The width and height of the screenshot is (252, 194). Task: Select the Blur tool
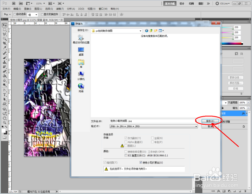tap(5, 80)
